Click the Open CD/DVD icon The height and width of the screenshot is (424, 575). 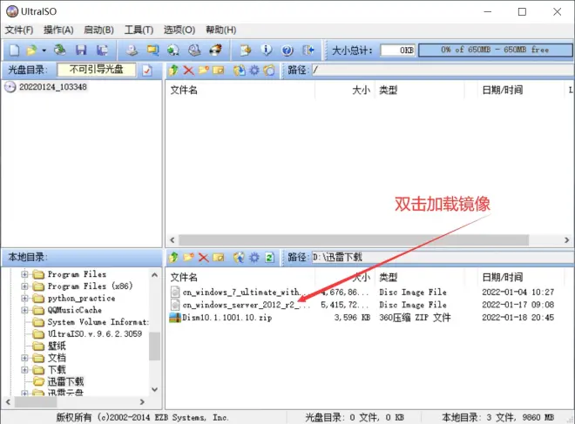pos(60,50)
